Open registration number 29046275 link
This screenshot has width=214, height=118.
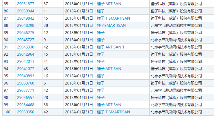(25, 33)
